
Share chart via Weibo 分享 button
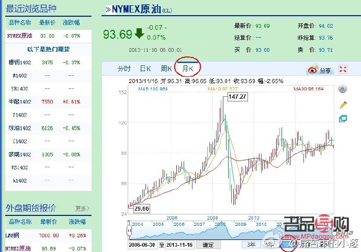[x=320, y=70]
